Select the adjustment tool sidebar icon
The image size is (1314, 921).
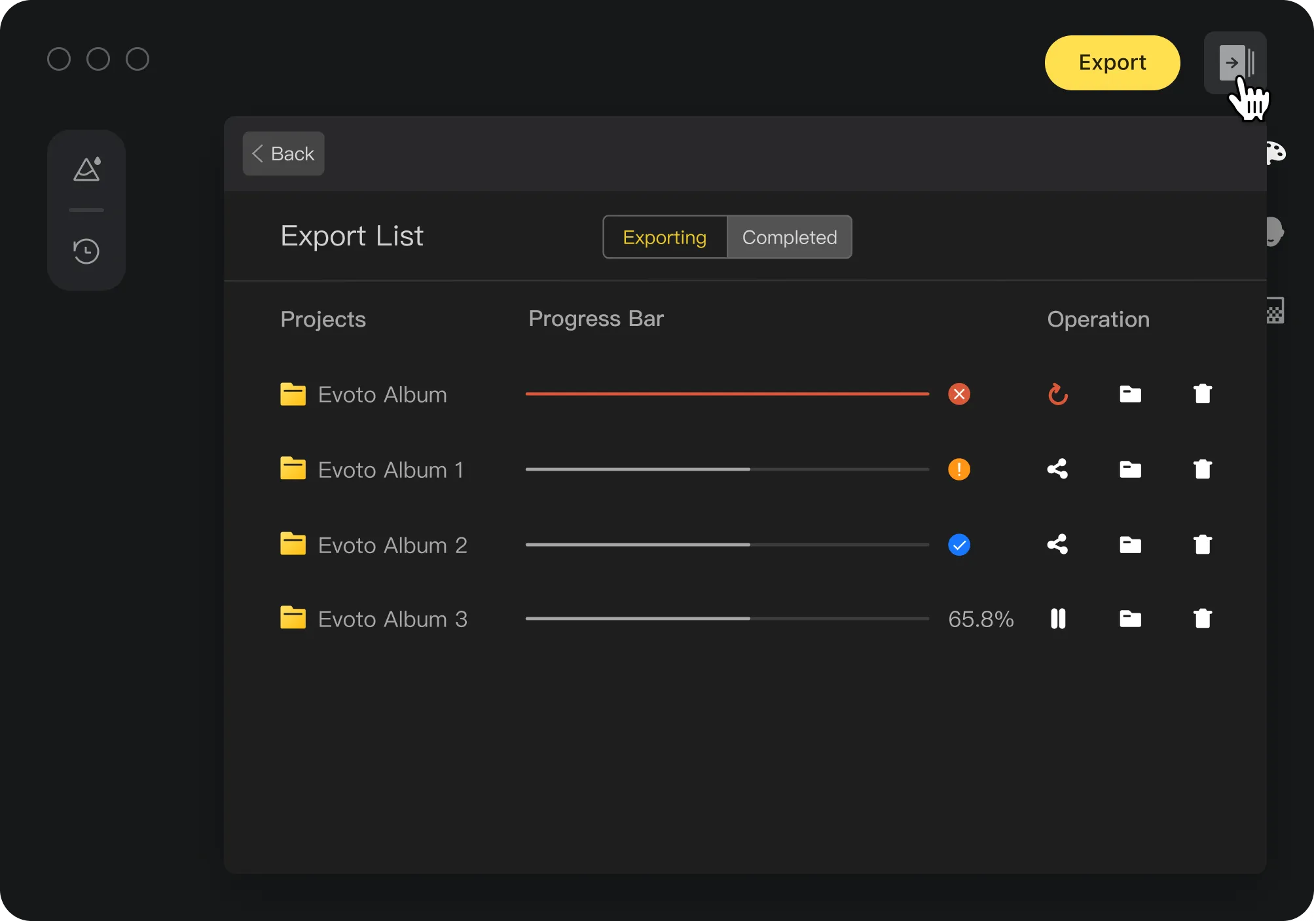(86, 170)
